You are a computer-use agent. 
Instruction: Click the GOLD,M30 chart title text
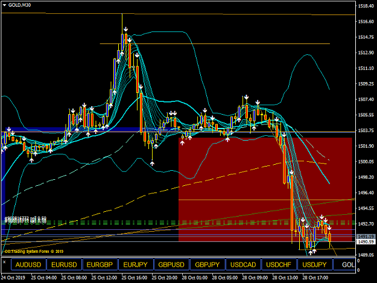19,5
